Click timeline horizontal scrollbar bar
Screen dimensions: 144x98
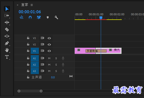tap(30, 91)
